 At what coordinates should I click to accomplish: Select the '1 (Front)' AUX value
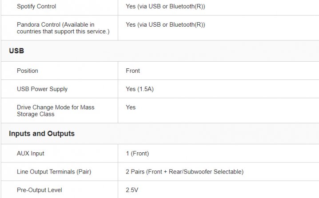137,154
